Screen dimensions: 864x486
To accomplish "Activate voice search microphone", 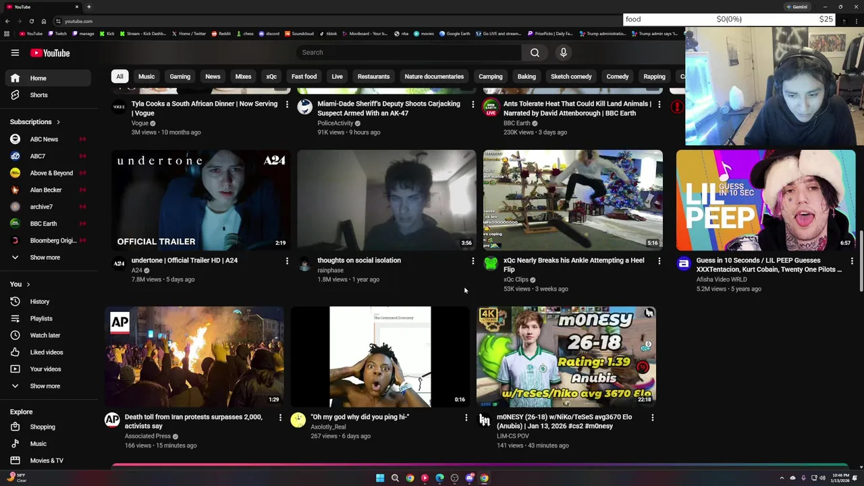I will [x=564, y=53].
